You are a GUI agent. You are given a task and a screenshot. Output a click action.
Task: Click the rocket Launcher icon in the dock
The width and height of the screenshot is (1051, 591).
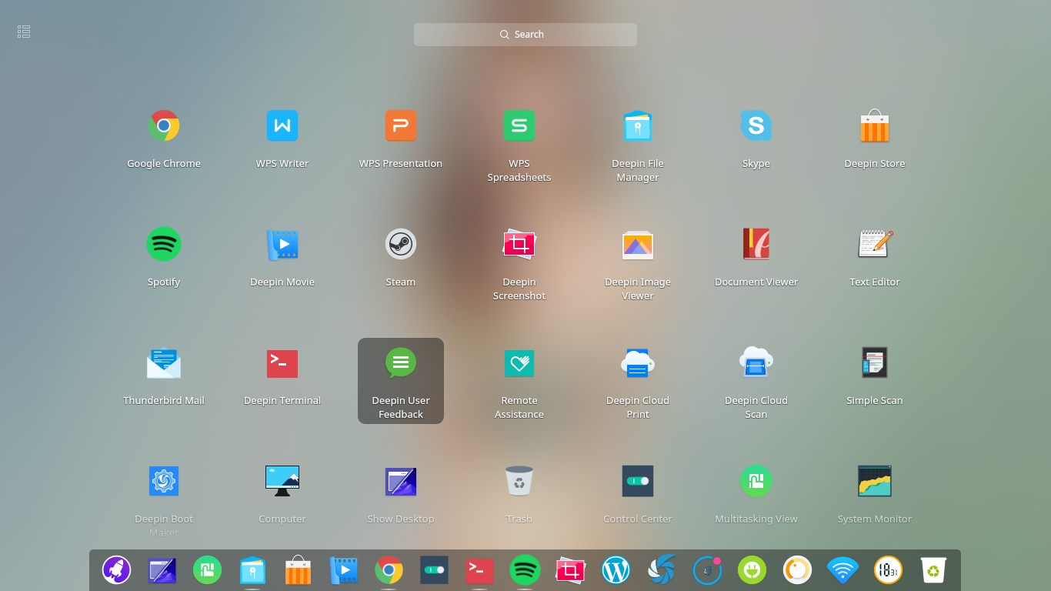click(x=117, y=570)
